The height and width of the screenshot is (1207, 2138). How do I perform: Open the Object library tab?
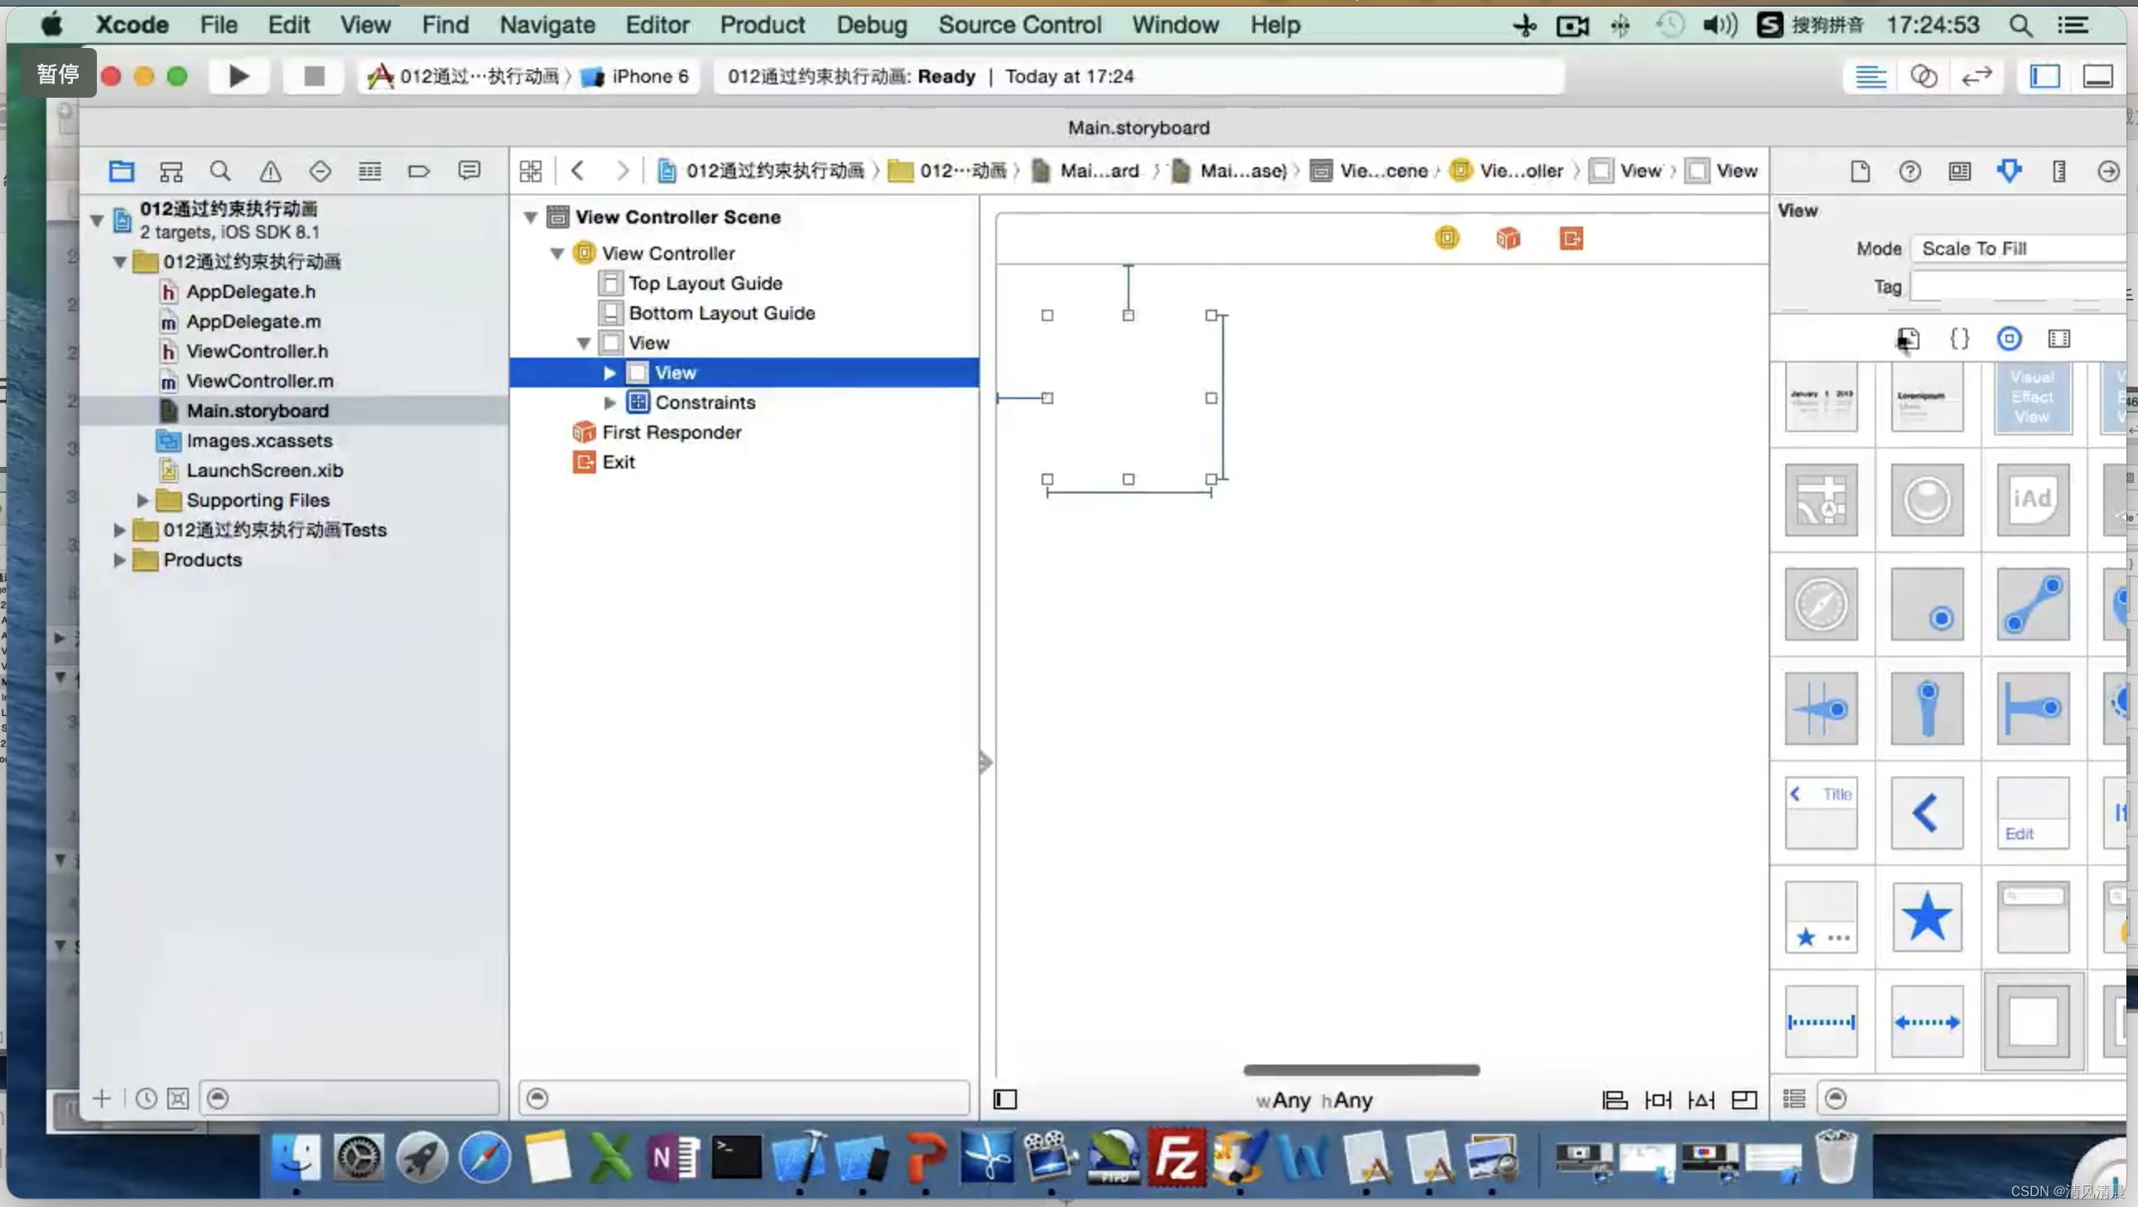(2010, 339)
